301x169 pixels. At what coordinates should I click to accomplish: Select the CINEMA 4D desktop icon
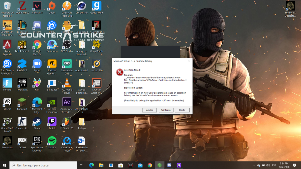[x=82, y=8]
